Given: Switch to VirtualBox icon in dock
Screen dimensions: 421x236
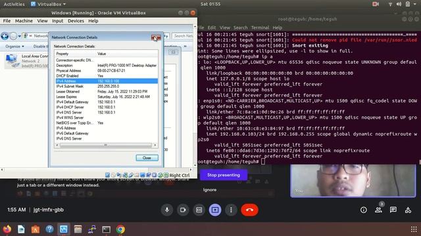Looking at the screenshot, I should [64, 229].
